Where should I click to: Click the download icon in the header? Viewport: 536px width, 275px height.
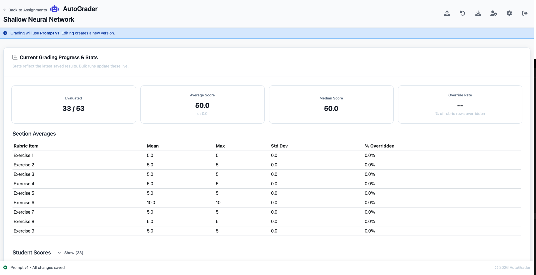pyautogui.click(x=478, y=13)
